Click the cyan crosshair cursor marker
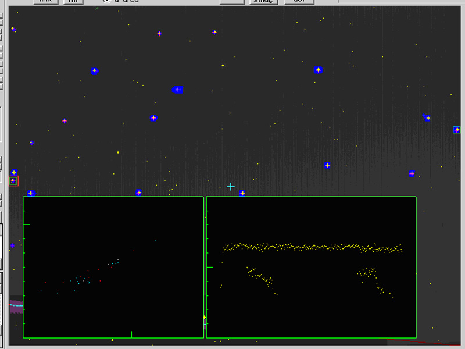465x349 pixels. point(231,187)
